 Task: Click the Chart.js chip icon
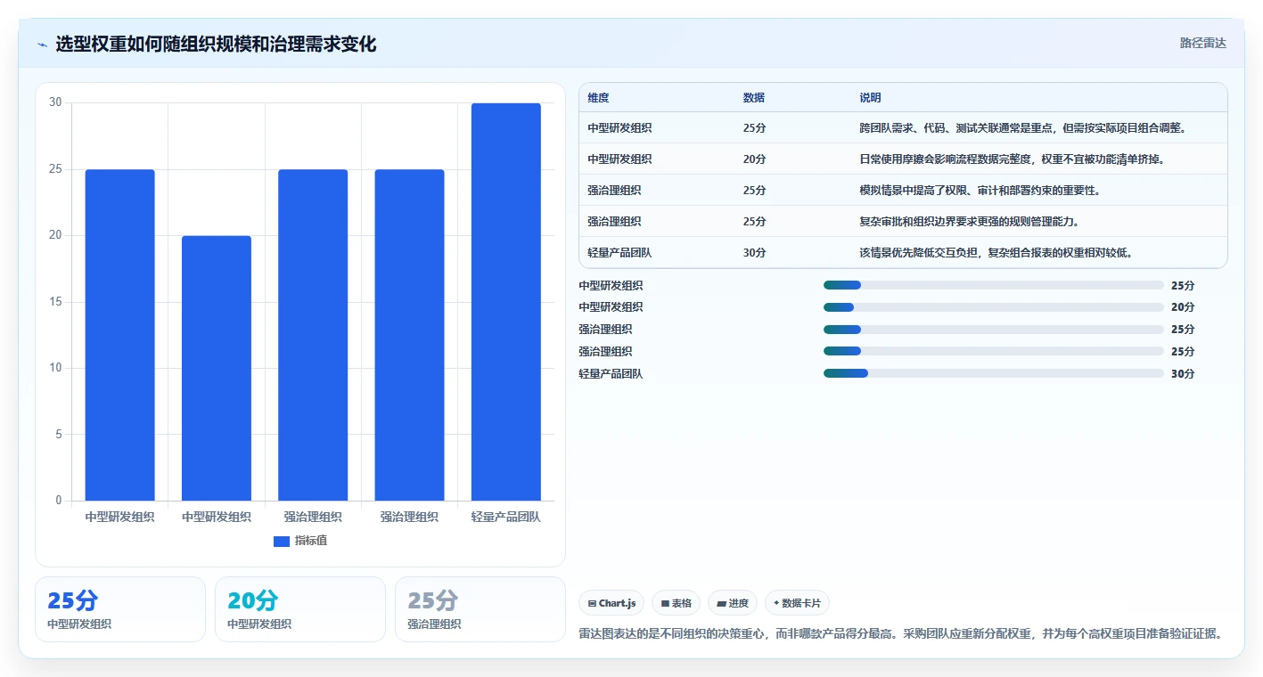tap(592, 604)
